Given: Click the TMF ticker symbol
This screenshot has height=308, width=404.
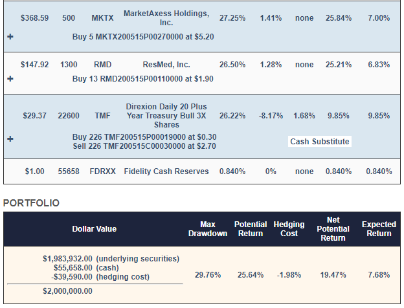Looking at the screenshot, I should (103, 116).
